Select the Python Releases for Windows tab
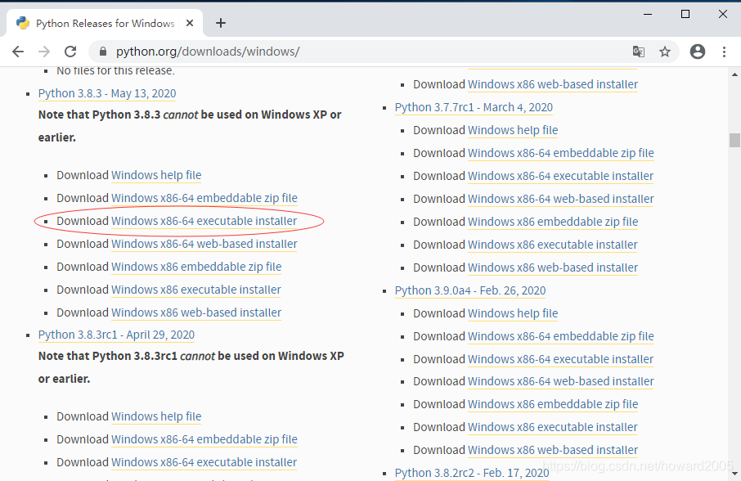The height and width of the screenshot is (481, 741). pyautogui.click(x=105, y=23)
